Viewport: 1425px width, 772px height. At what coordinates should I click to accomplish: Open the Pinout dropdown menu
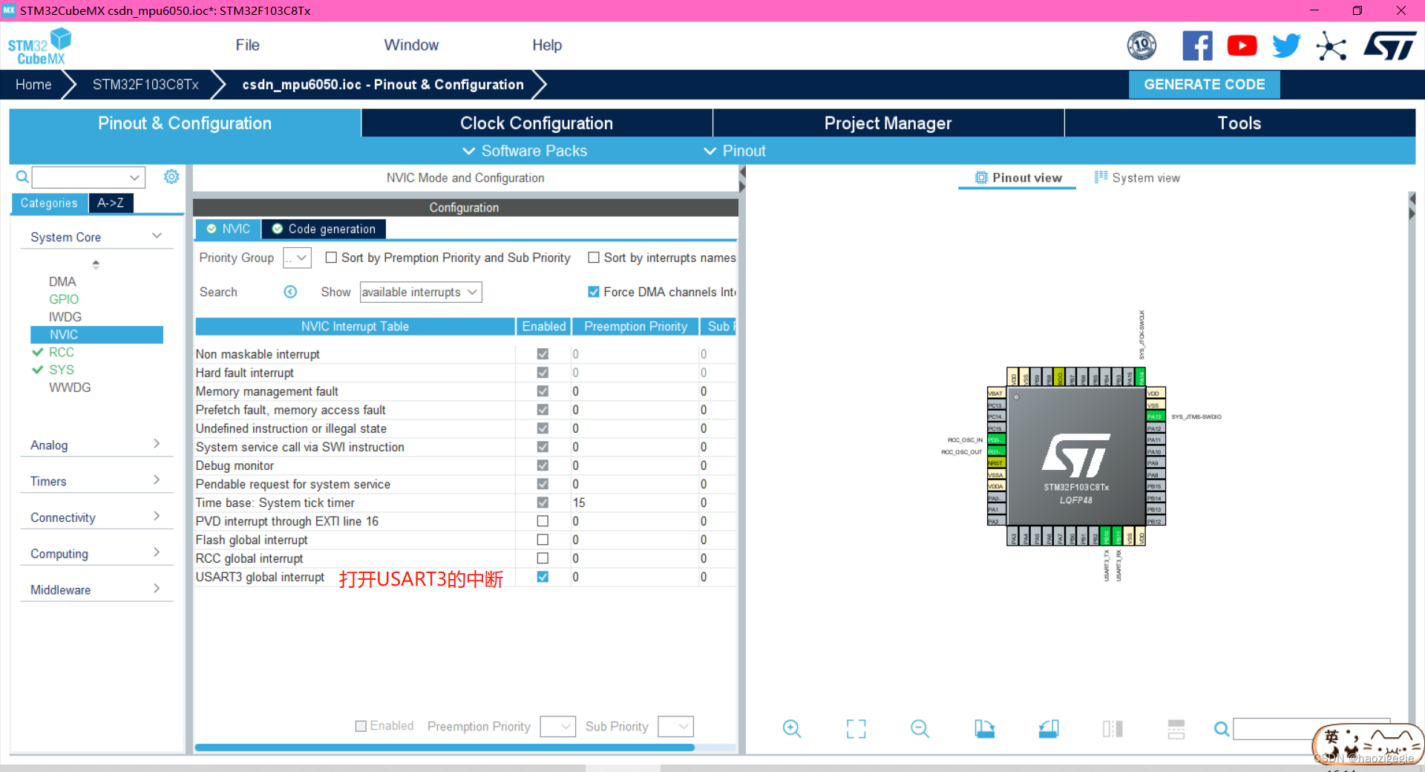tap(734, 151)
